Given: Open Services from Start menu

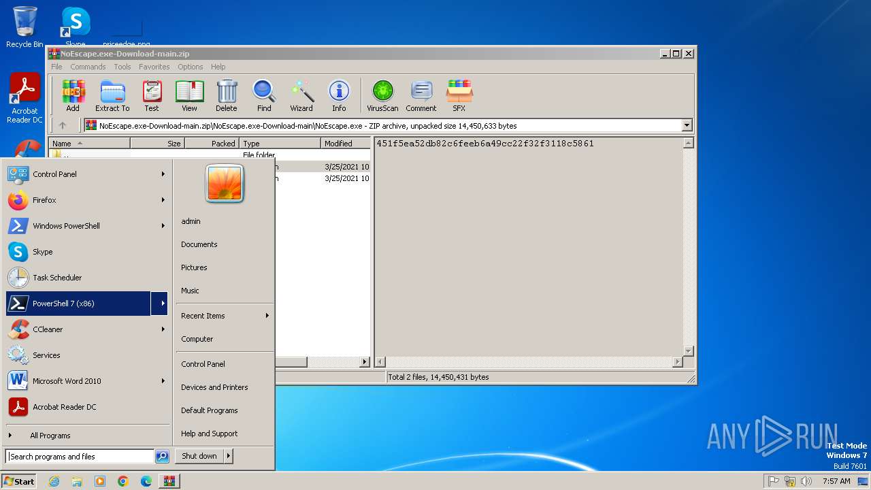Looking at the screenshot, I should coord(86,355).
